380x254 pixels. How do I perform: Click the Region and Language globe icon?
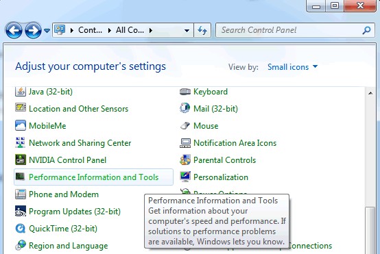point(21,245)
